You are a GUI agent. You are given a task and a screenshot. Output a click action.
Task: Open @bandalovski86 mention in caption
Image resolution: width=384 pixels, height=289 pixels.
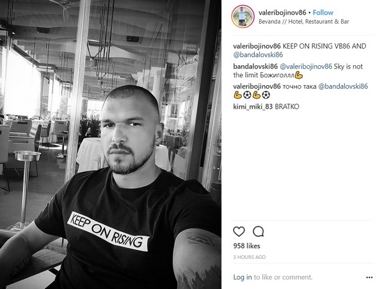(x=258, y=54)
